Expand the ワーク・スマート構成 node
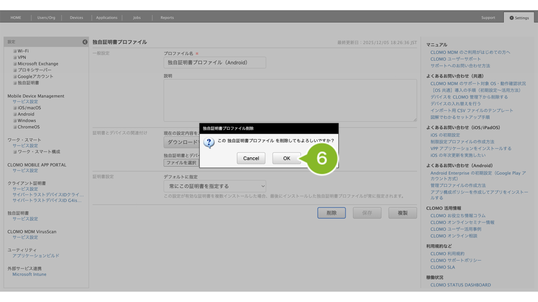 coord(15,152)
